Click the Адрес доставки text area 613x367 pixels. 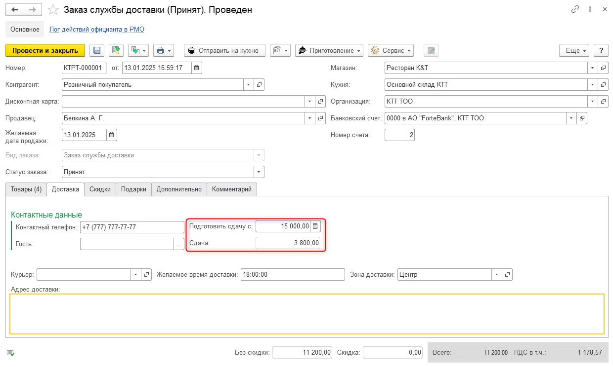[x=306, y=314]
